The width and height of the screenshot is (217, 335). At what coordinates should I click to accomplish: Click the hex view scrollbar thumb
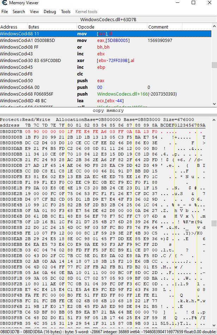[214, 223]
